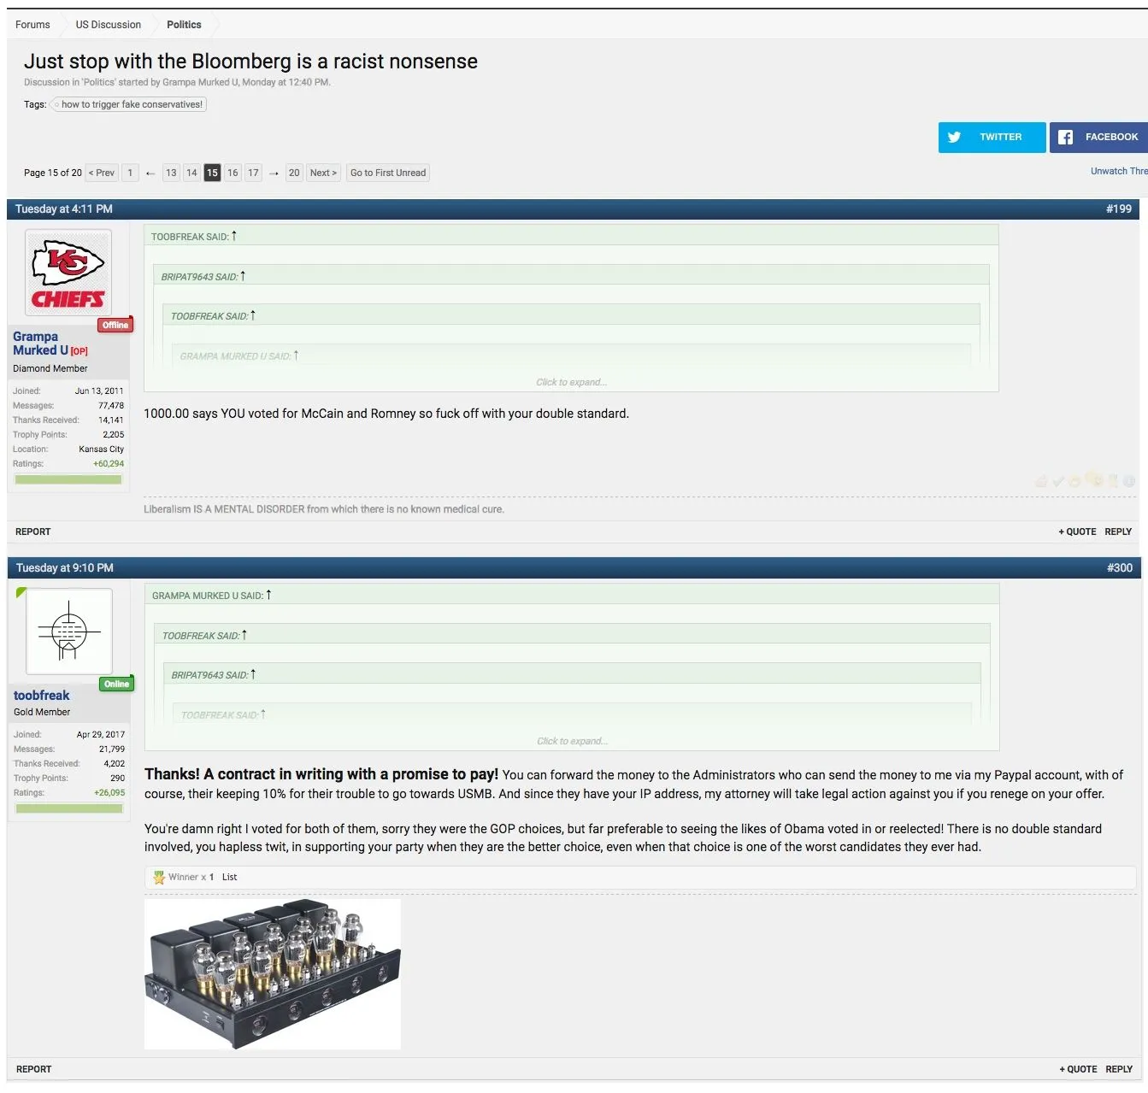Jump to original via TOOBFREAK SAID arrow in post #199
1148x1093 pixels.
click(x=234, y=236)
